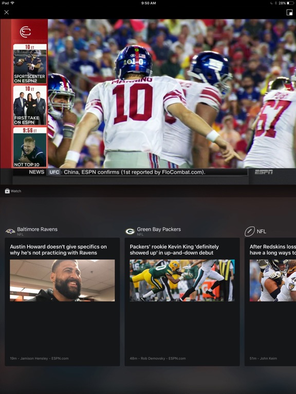Tap the '48m - Rob Demovsky - ESPN.com' byline

coord(158,358)
